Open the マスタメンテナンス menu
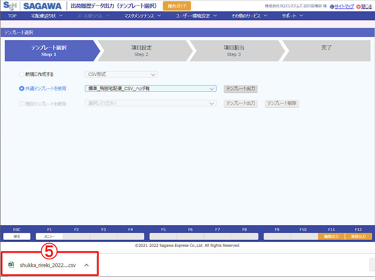Screen dimensions: 375x280 [143, 16]
